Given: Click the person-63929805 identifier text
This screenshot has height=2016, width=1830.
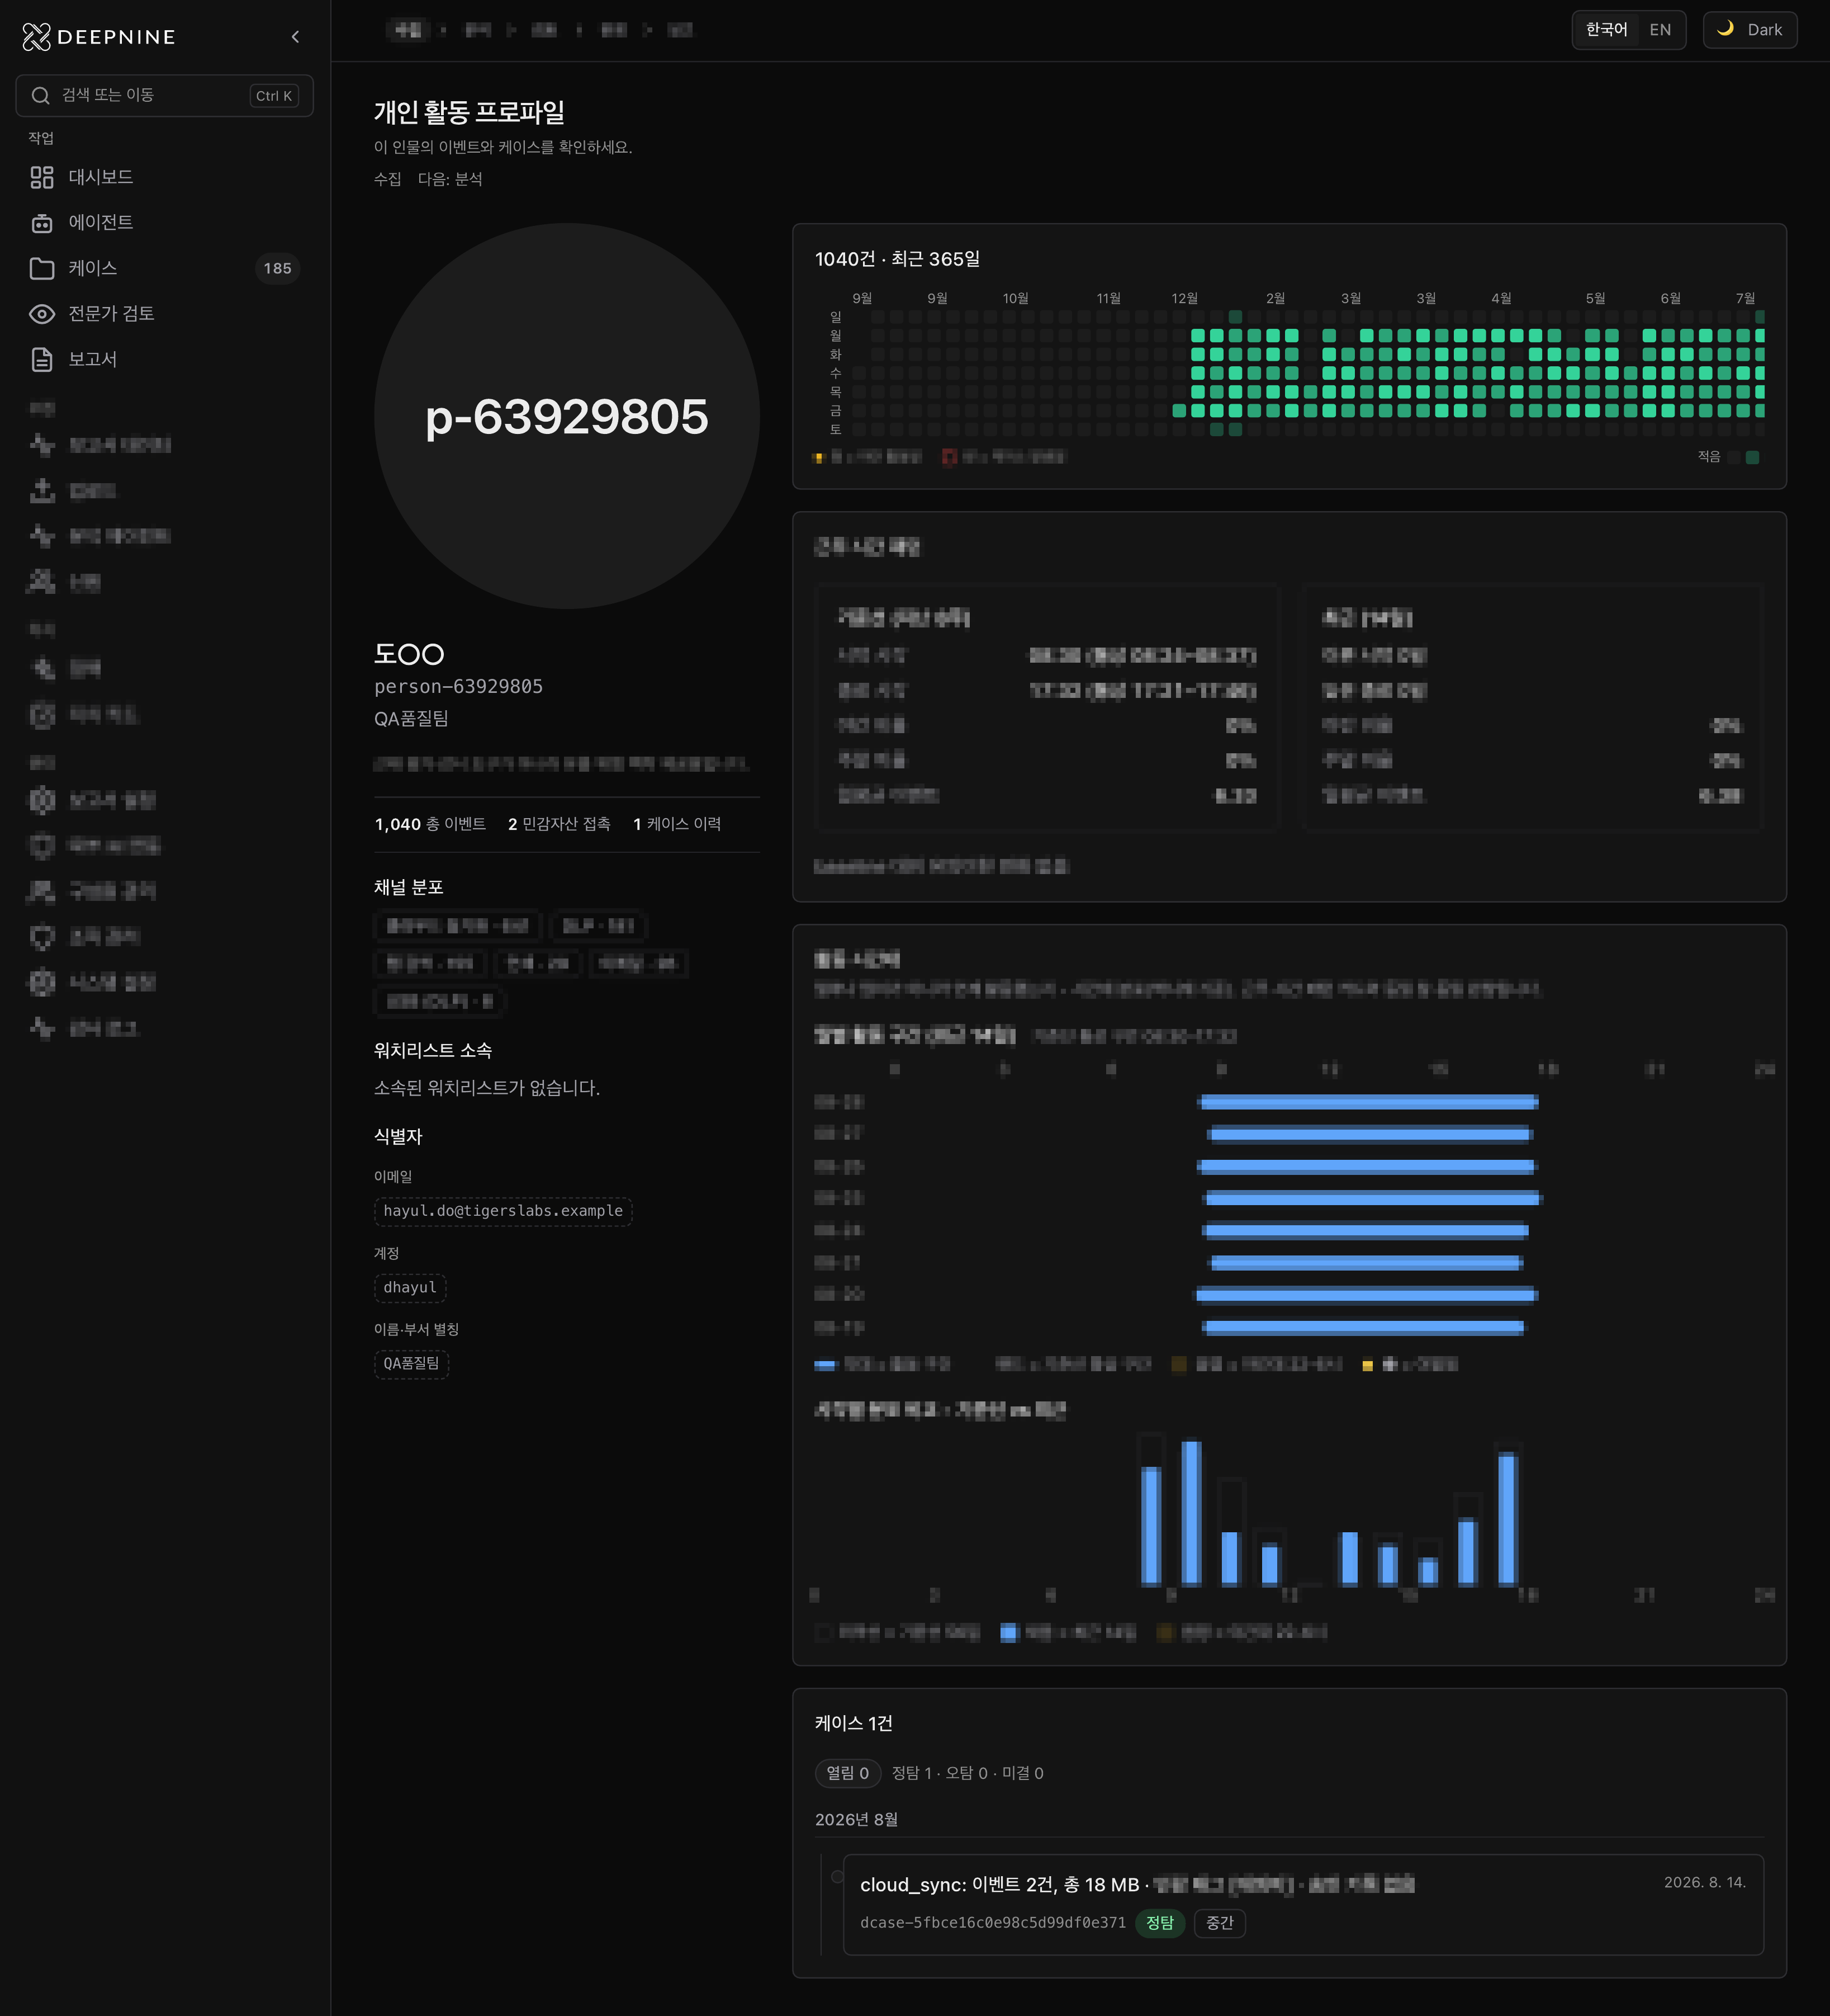Looking at the screenshot, I should click(459, 686).
